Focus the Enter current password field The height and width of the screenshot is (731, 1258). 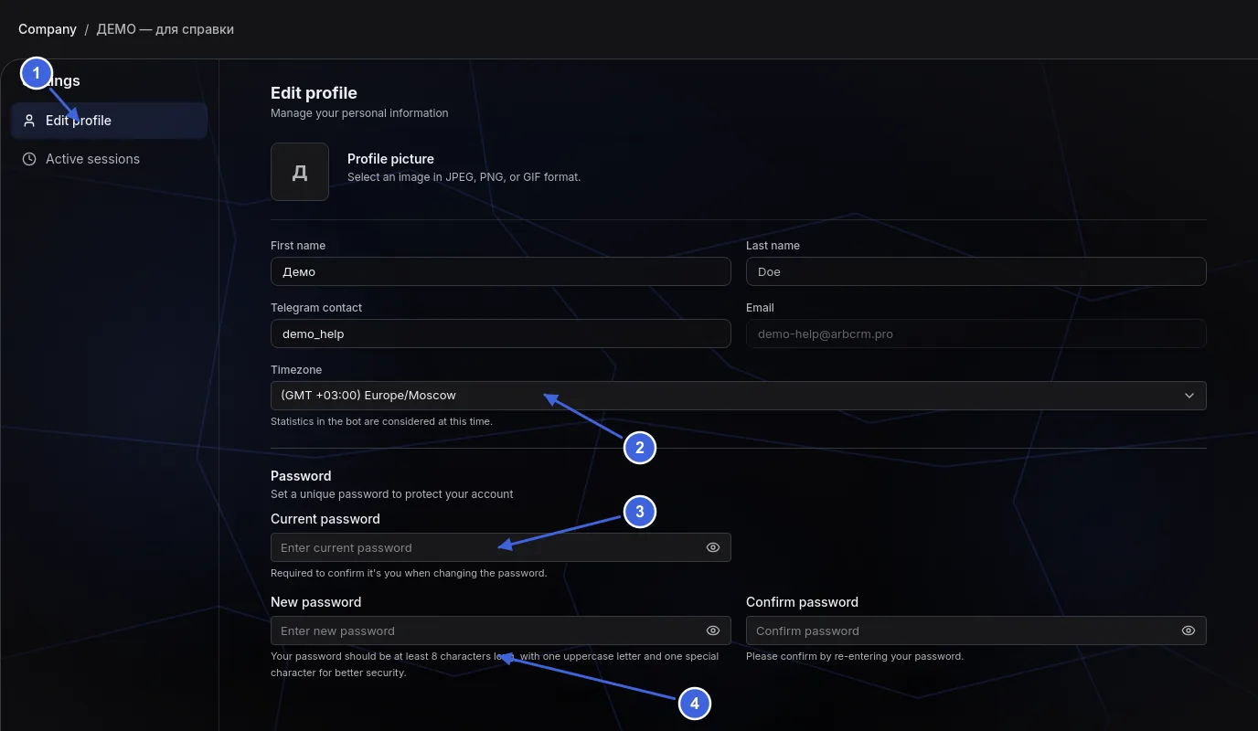(x=501, y=547)
